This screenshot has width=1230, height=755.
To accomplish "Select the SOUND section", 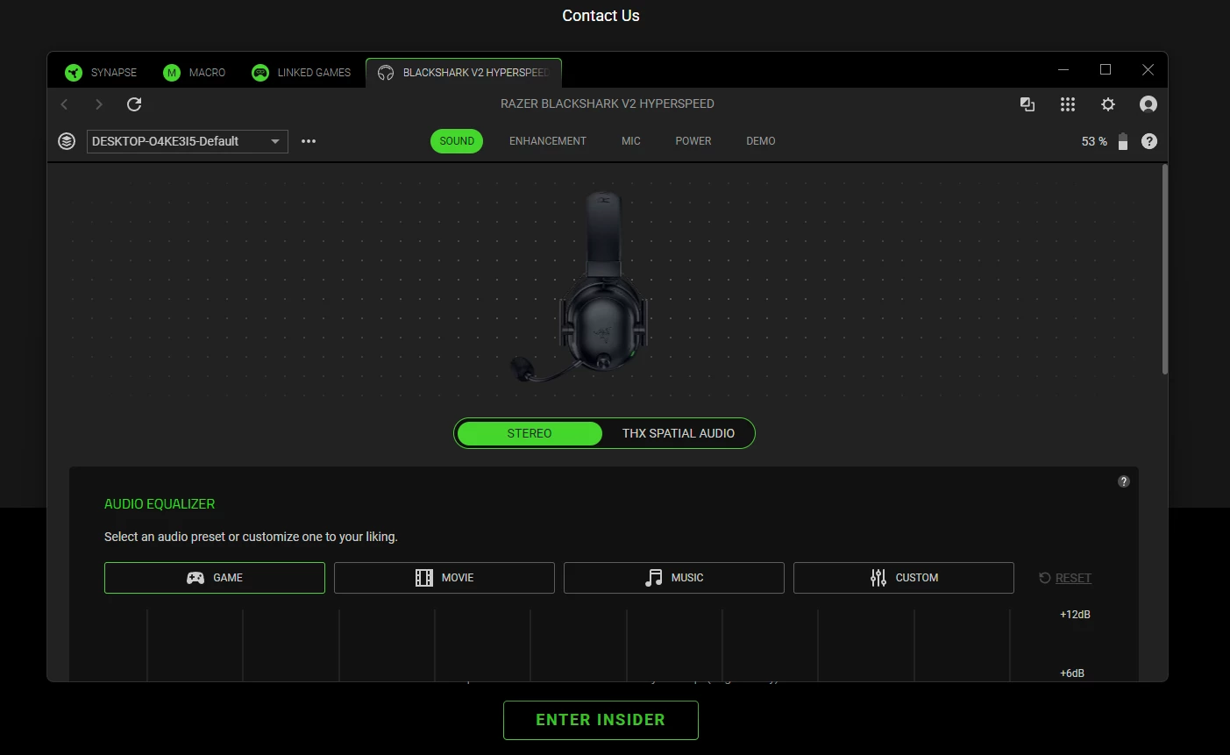I will [457, 141].
